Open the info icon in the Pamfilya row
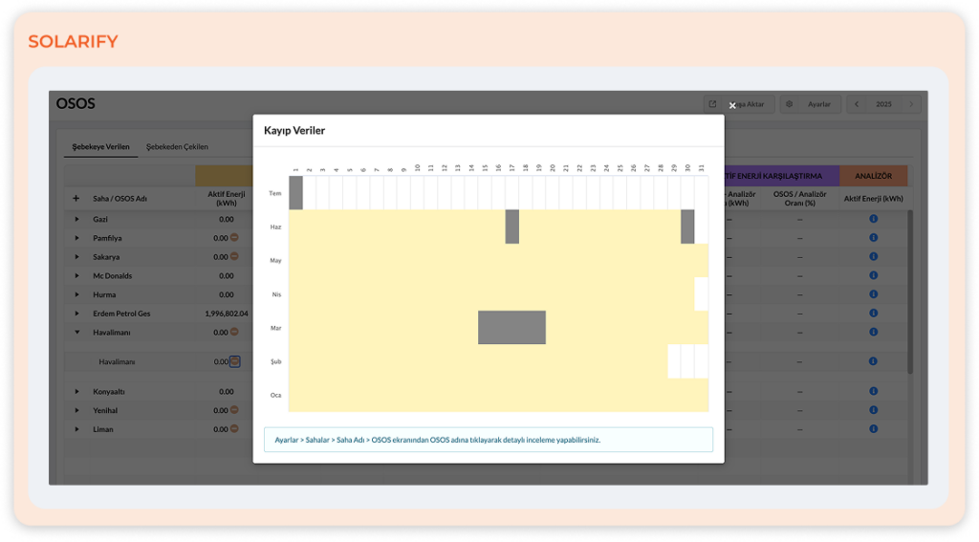This screenshot has width=979, height=542. 874,237
